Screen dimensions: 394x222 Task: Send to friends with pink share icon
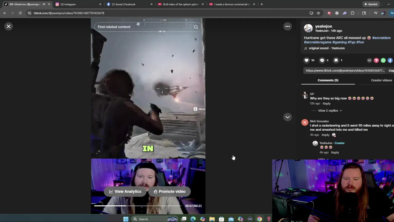point(376,60)
